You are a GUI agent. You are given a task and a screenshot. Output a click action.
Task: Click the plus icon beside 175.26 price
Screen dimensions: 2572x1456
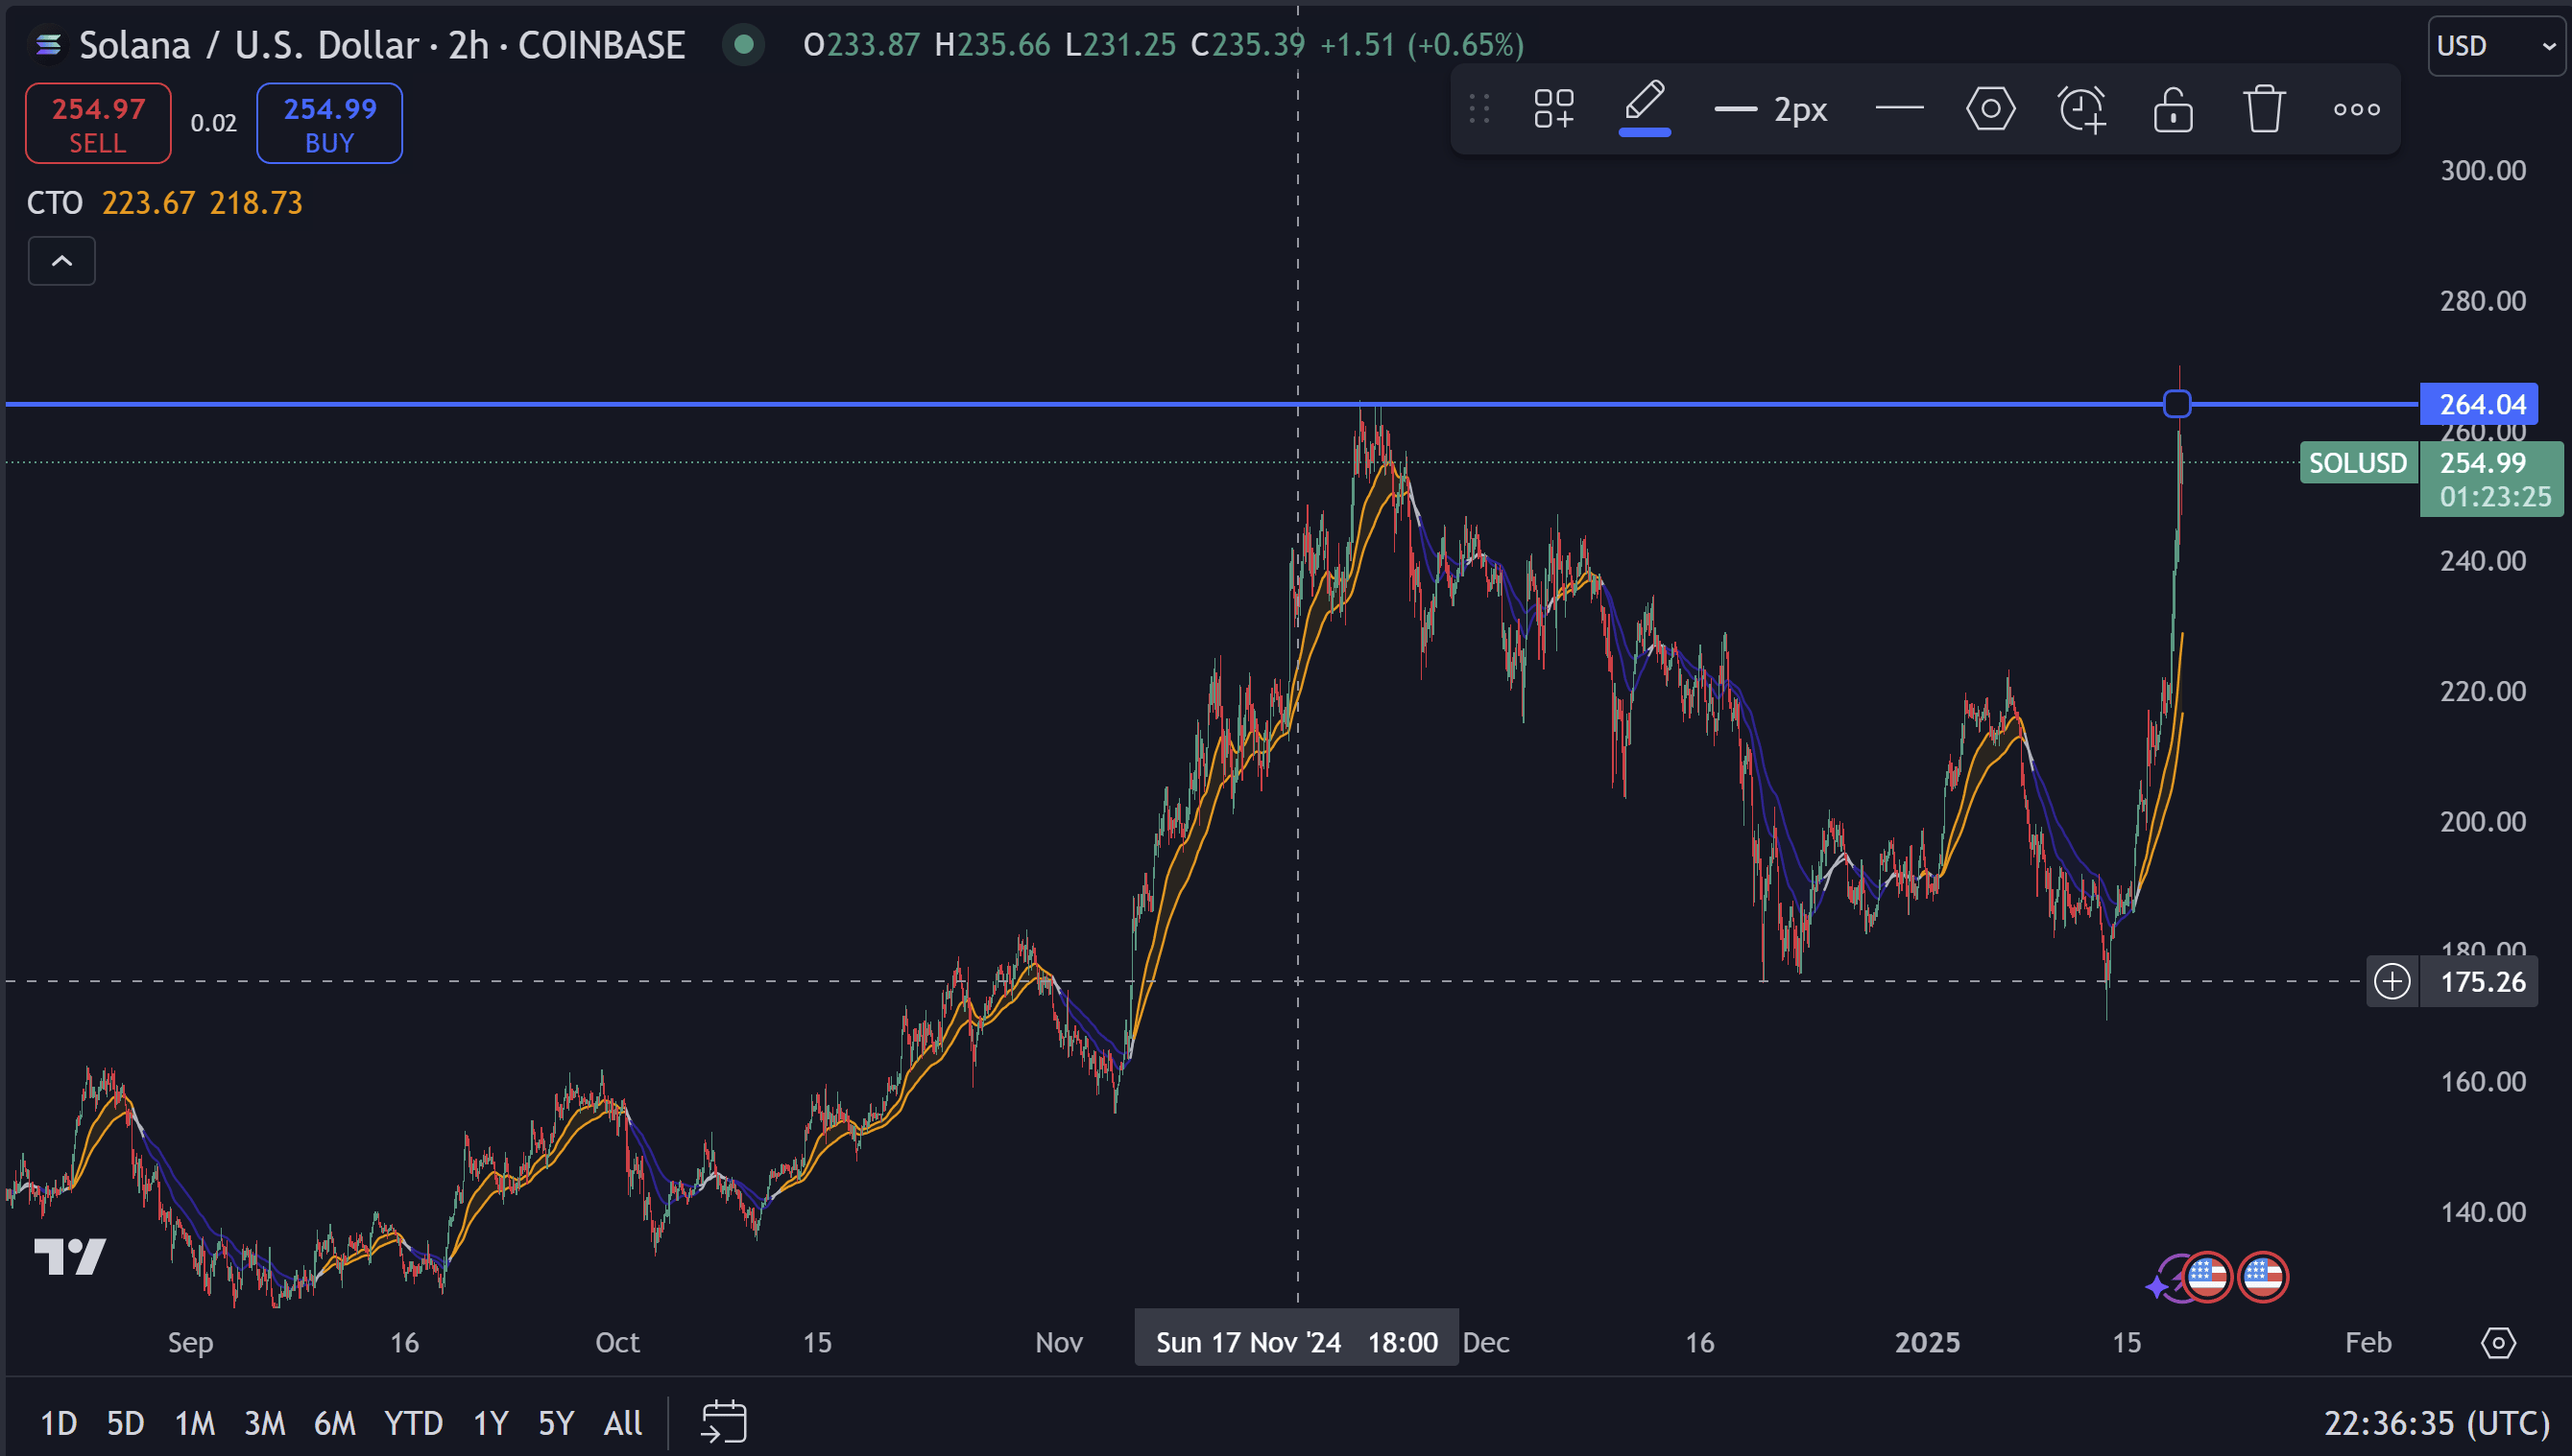pos(2392,981)
